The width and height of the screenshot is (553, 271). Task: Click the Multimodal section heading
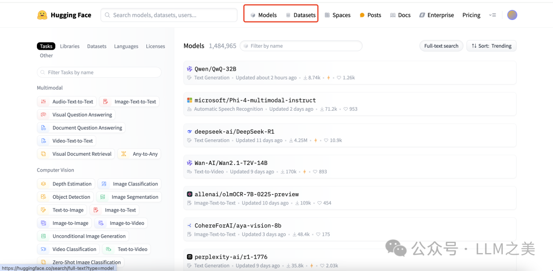tap(50, 88)
